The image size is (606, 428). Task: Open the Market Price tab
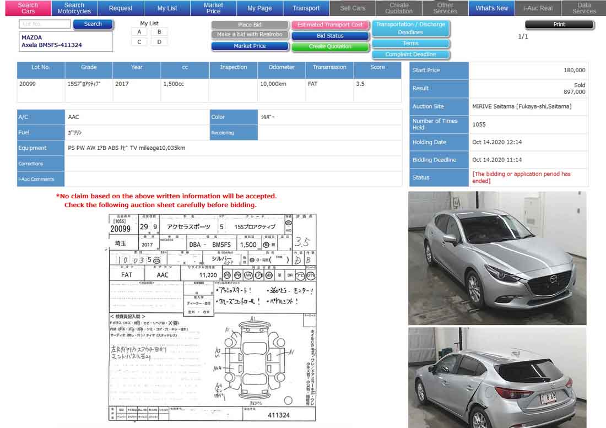tap(213, 8)
